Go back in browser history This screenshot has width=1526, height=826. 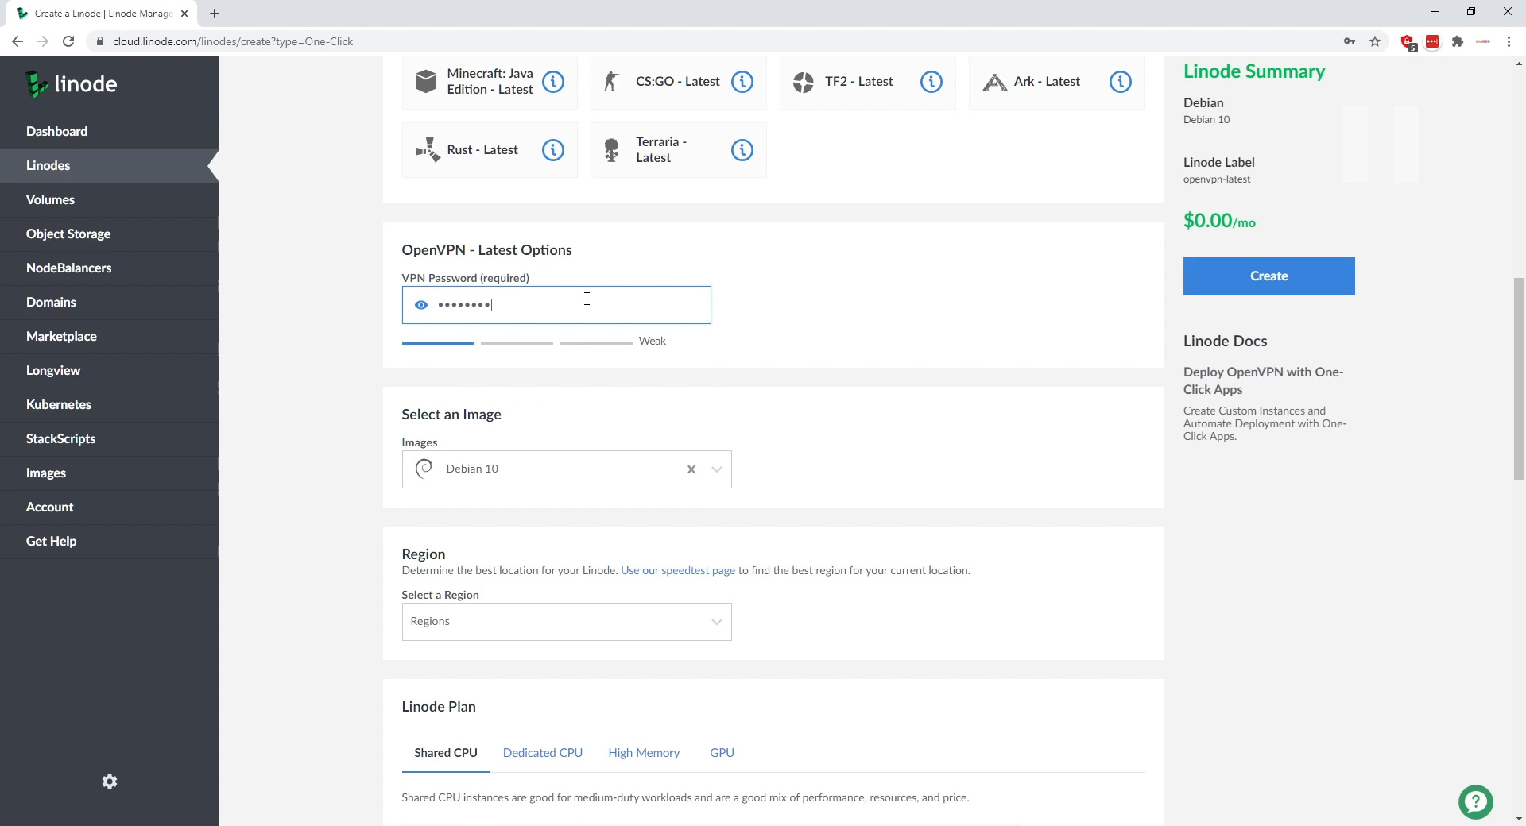coord(17,41)
